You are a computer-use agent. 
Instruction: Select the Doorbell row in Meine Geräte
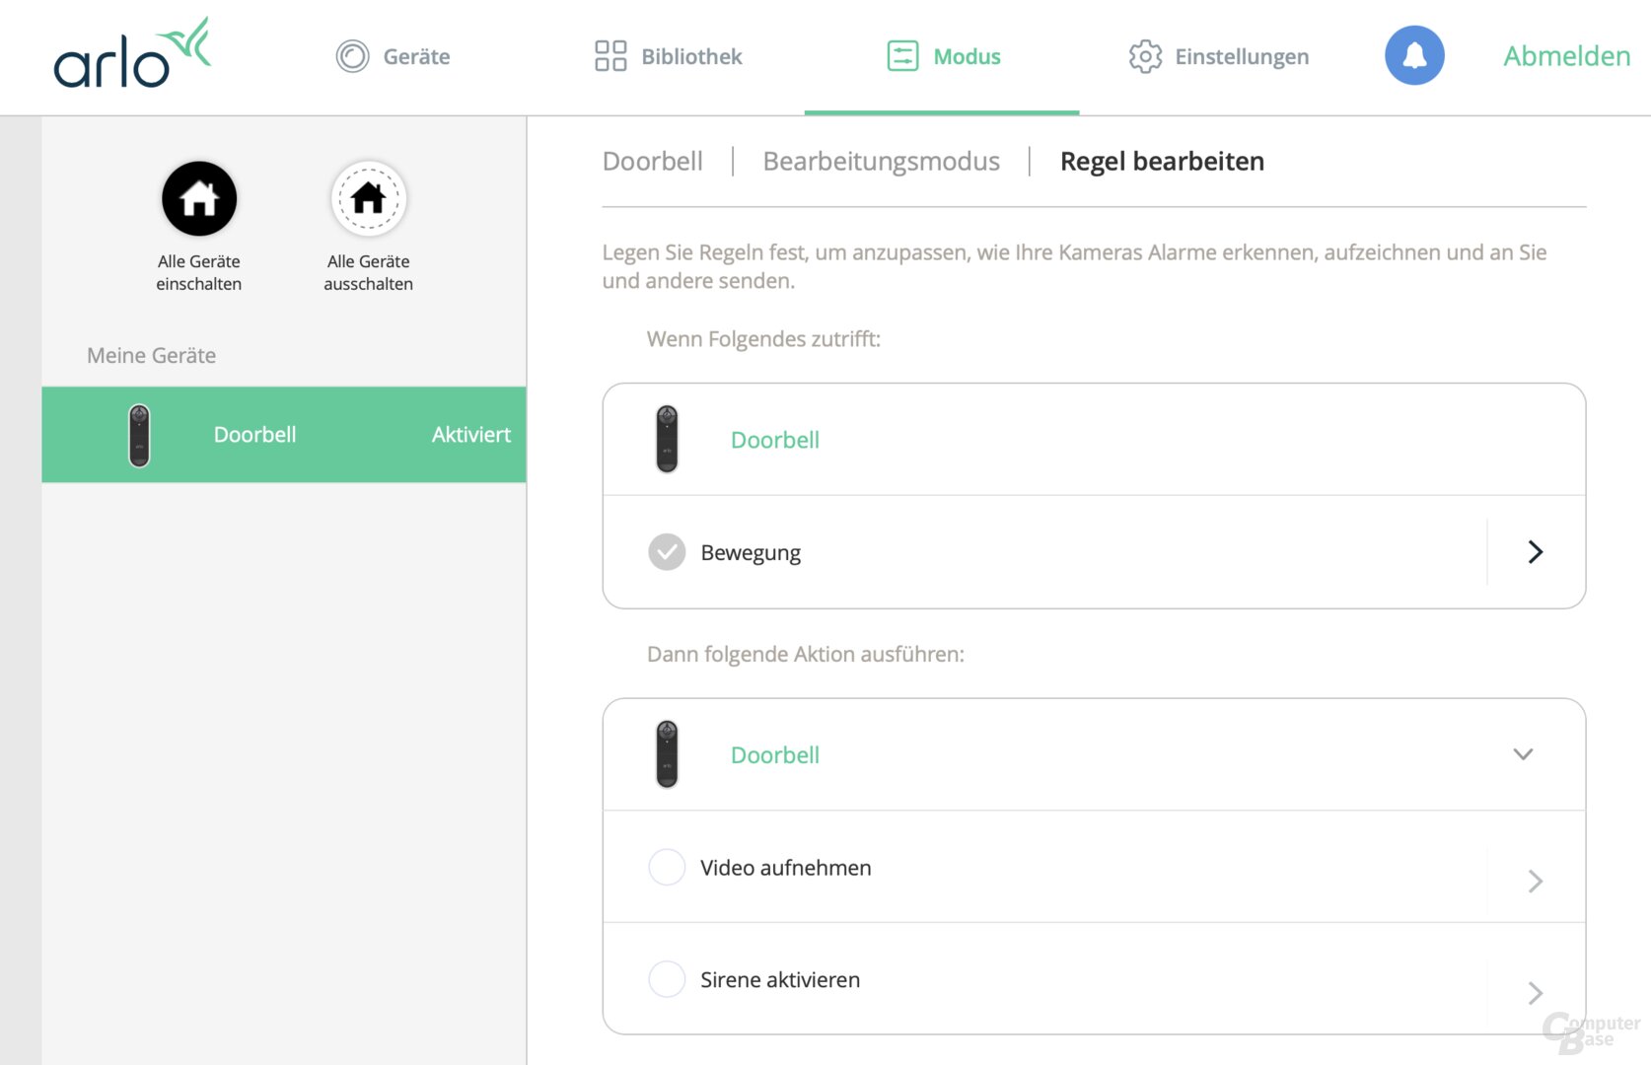pos(284,435)
